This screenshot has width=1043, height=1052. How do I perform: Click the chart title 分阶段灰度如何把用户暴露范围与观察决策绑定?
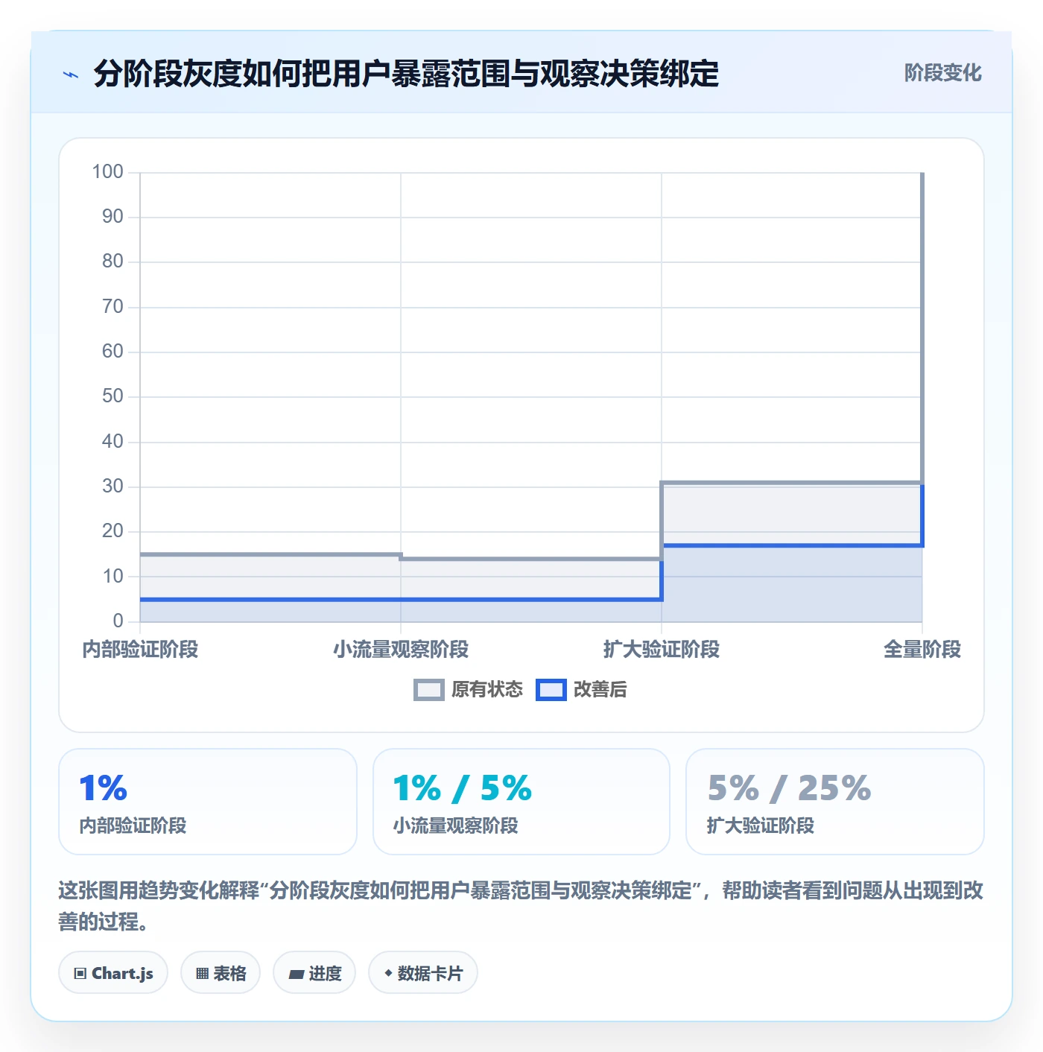pyautogui.click(x=406, y=74)
